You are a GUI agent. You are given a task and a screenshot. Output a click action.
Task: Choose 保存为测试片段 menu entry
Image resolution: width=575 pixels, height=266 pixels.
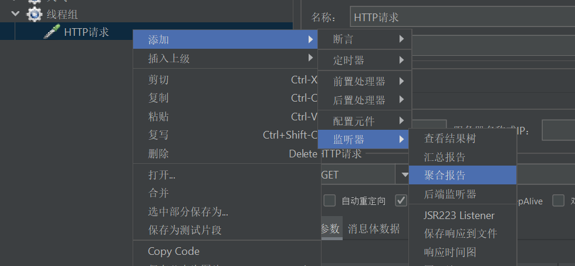(225, 230)
